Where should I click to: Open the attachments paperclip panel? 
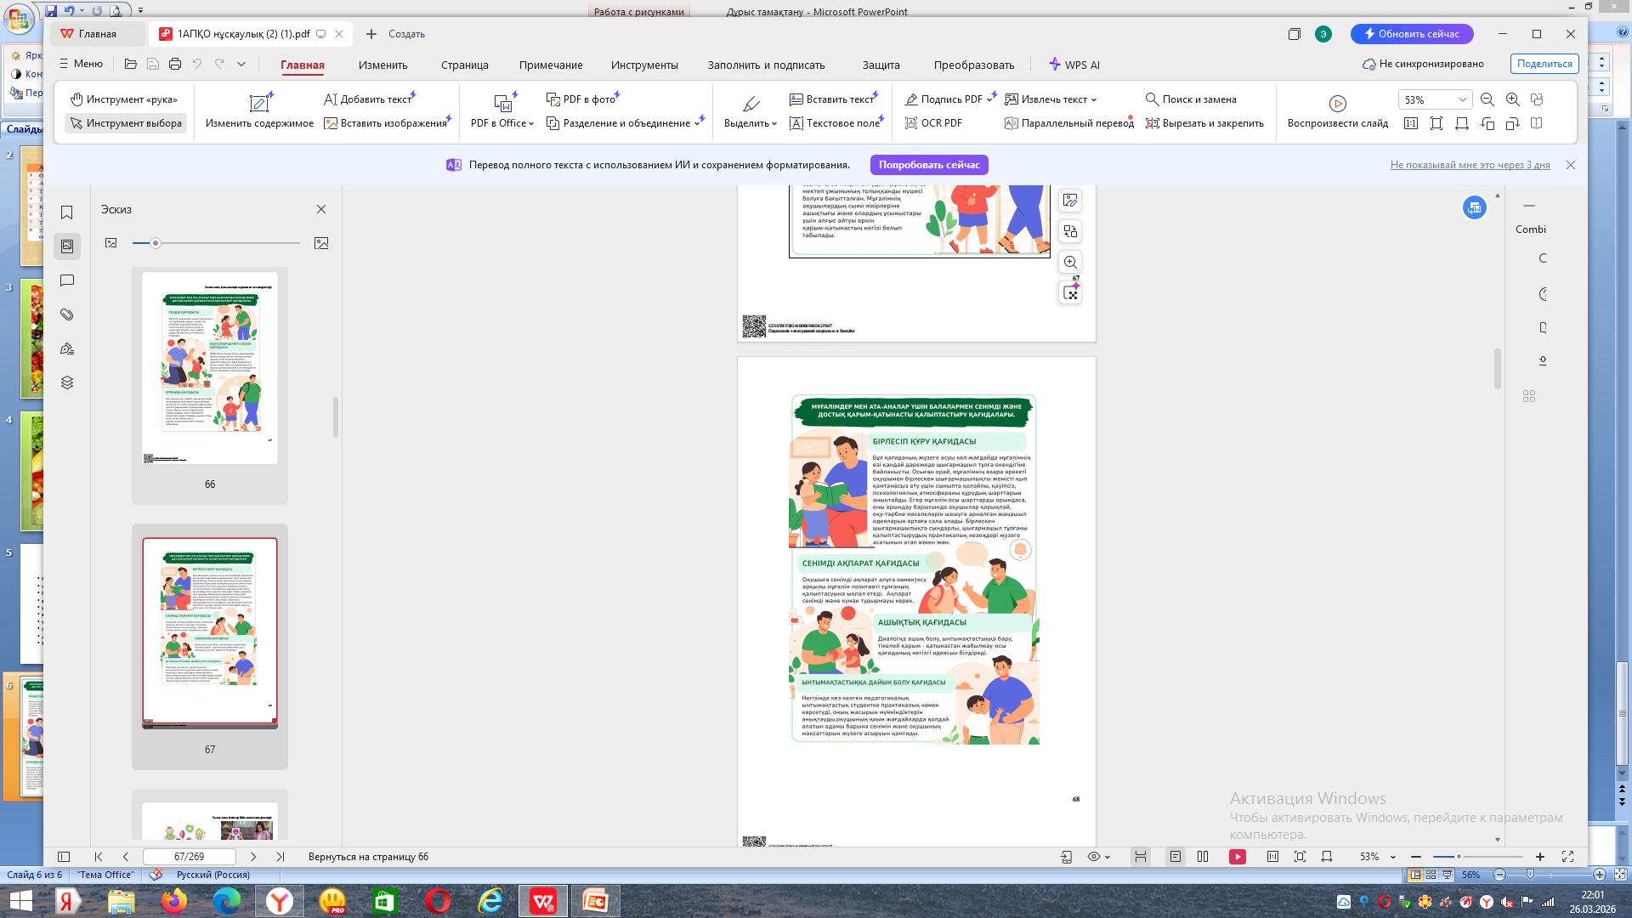[x=67, y=314]
